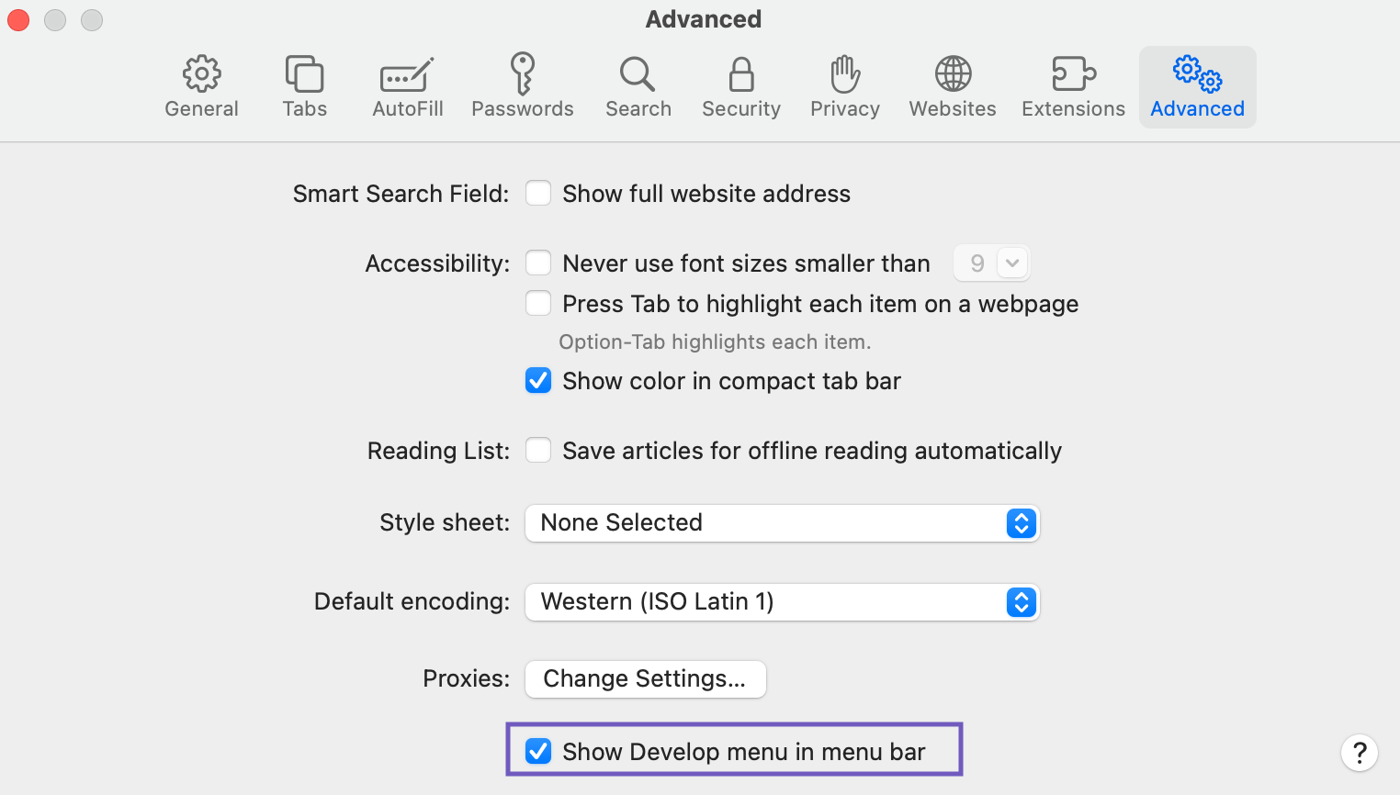Open help with the question mark button
The width and height of the screenshot is (1400, 795).
(x=1360, y=753)
